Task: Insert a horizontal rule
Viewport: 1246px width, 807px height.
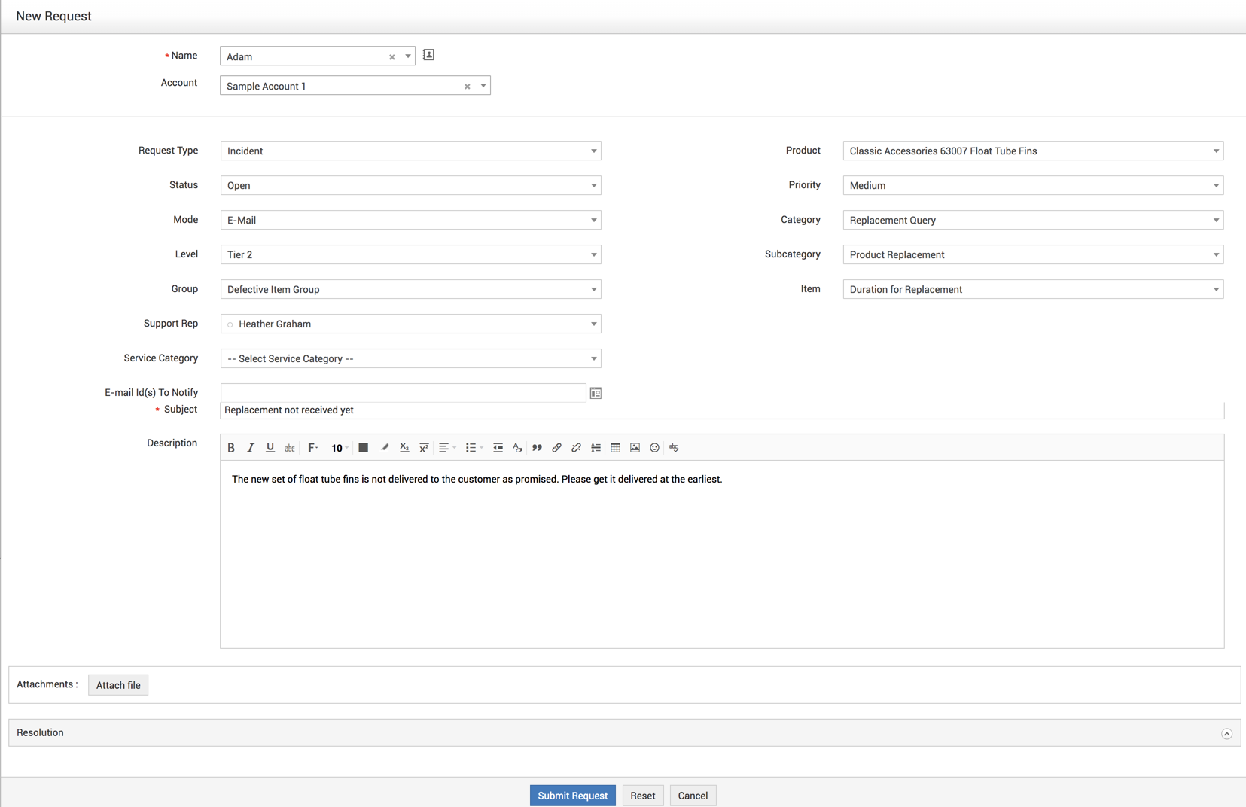Action: (596, 448)
